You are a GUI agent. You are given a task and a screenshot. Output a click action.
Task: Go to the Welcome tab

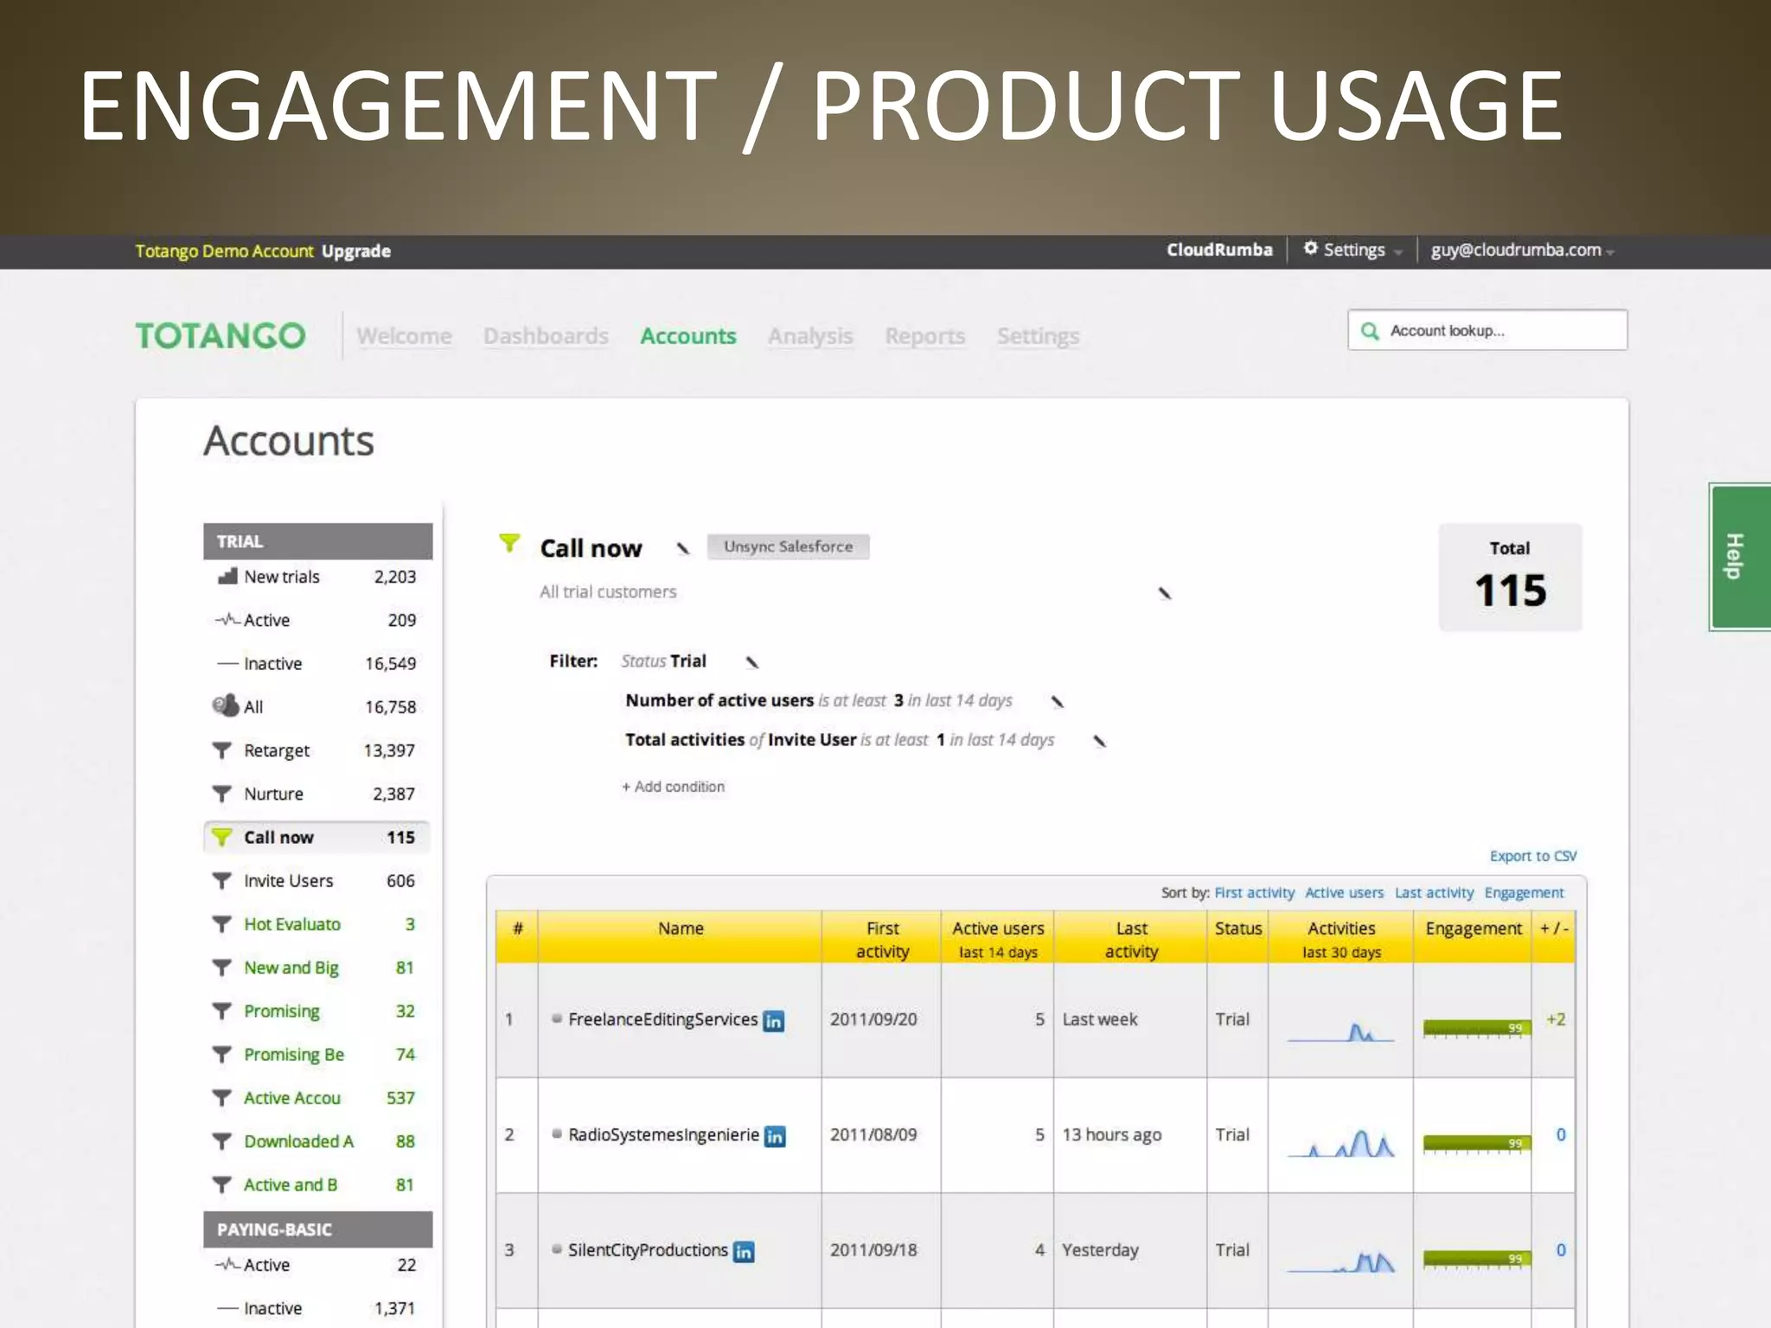tap(404, 335)
